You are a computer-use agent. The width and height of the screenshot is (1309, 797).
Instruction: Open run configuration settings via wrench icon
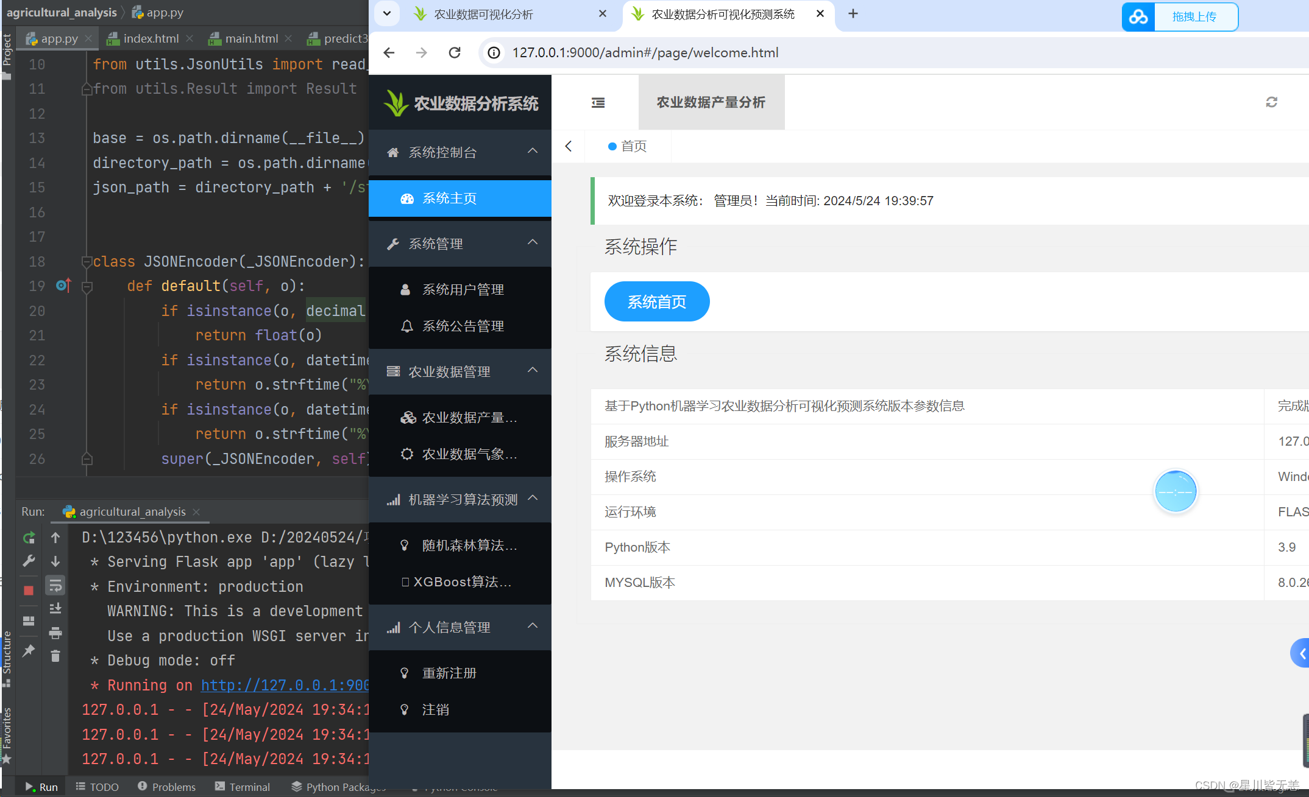(28, 561)
